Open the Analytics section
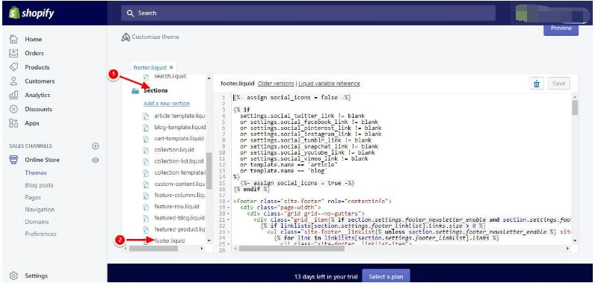The image size is (595, 286). pyautogui.click(x=37, y=95)
